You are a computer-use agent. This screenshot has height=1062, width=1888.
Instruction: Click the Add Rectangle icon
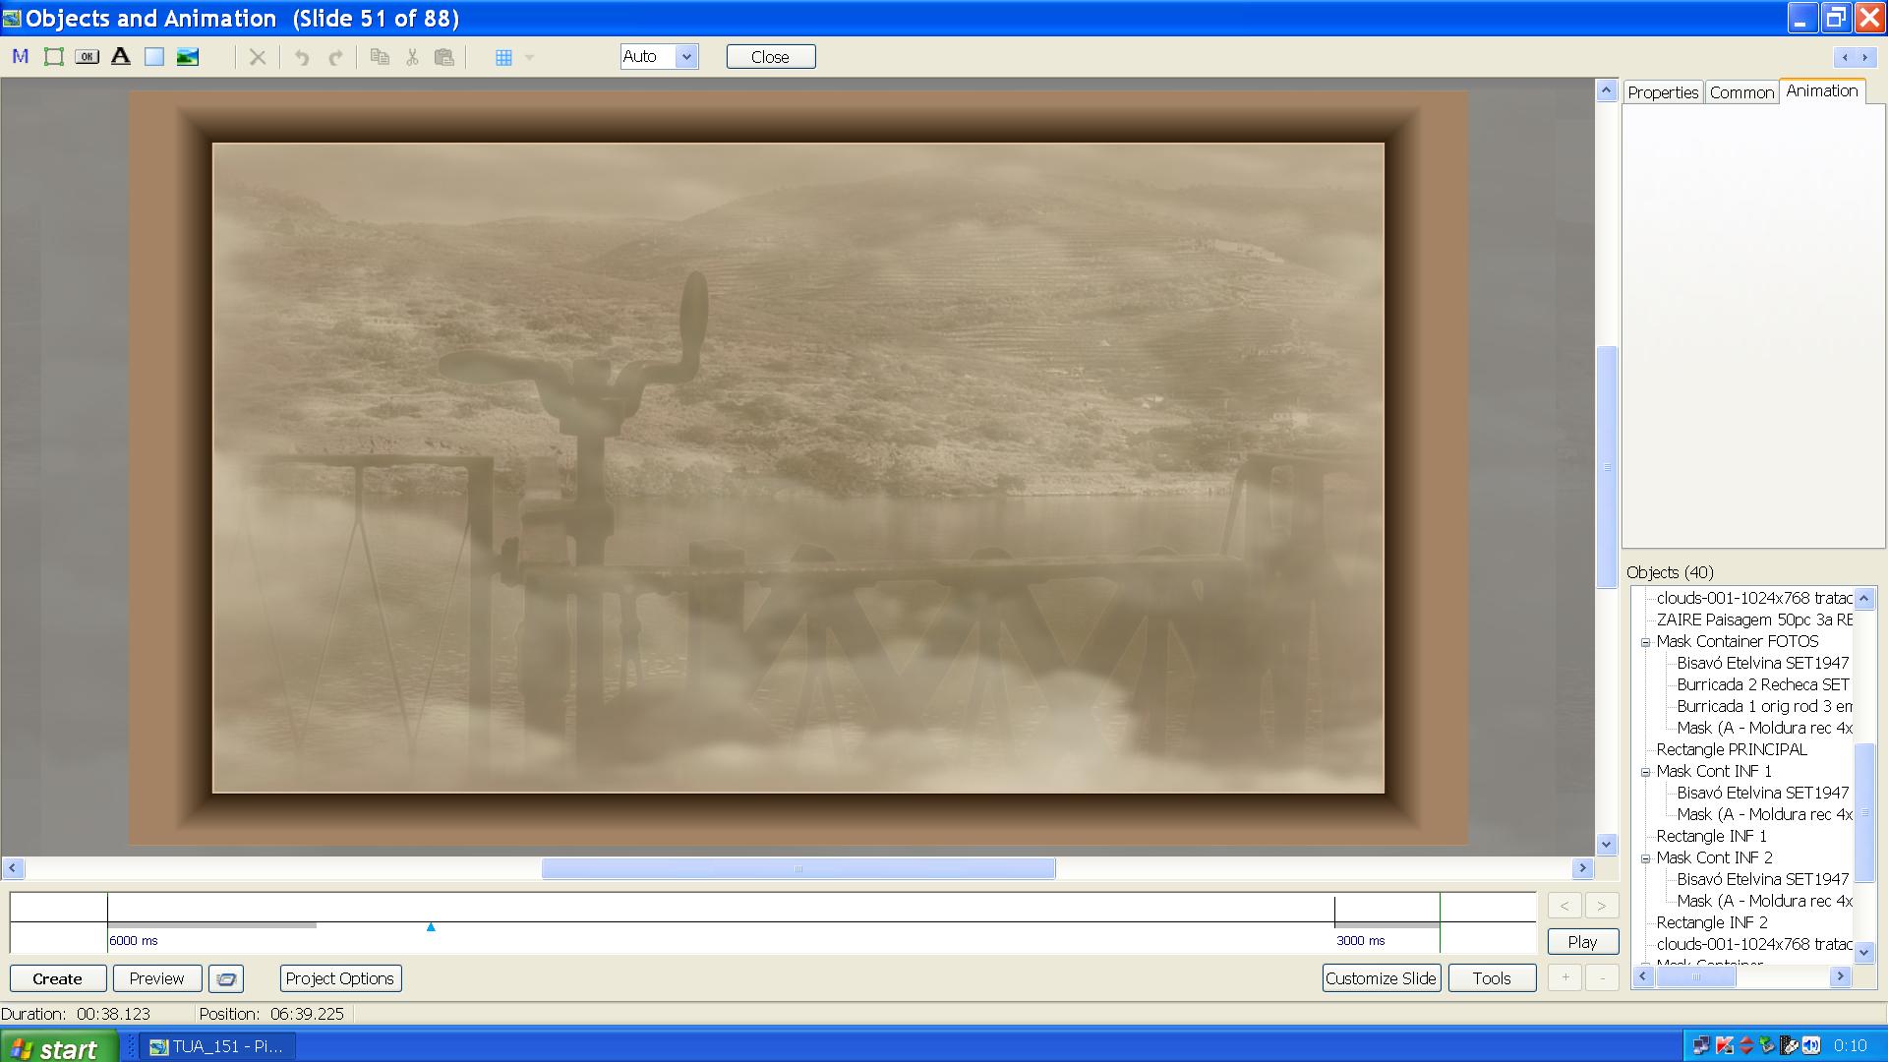pyautogui.click(x=154, y=57)
